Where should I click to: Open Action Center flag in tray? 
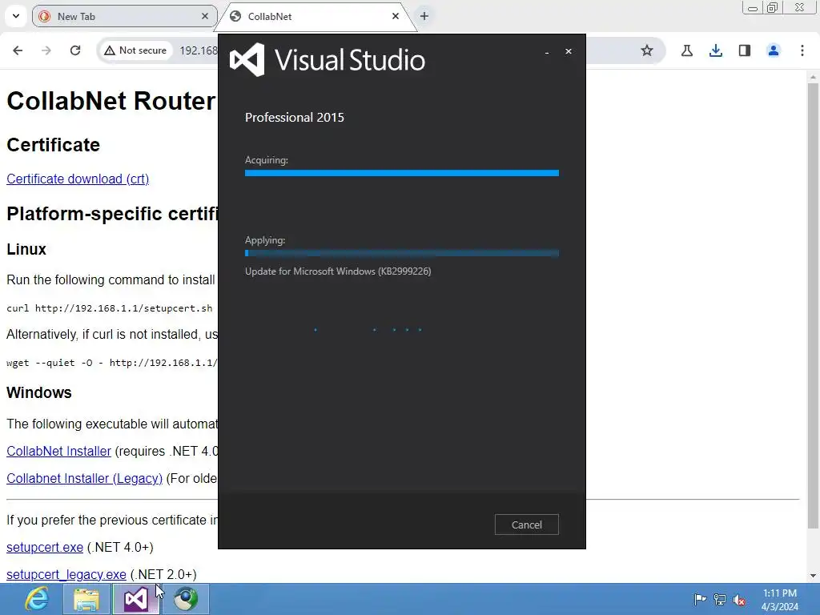[700, 599]
